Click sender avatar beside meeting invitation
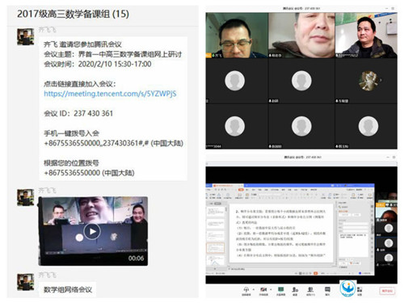 (x=26, y=36)
